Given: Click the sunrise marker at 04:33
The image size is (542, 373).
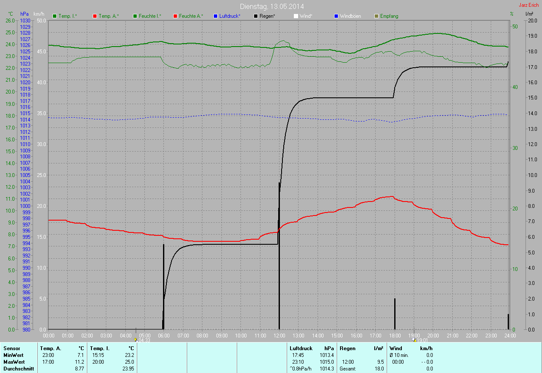Looking at the screenshot, I should [x=135, y=340].
